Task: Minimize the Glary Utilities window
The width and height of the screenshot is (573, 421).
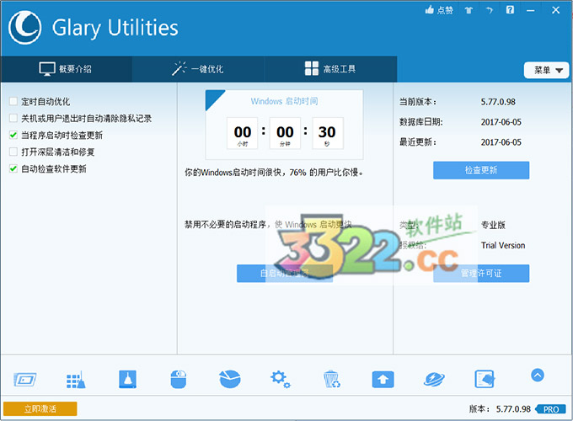Action: click(531, 10)
